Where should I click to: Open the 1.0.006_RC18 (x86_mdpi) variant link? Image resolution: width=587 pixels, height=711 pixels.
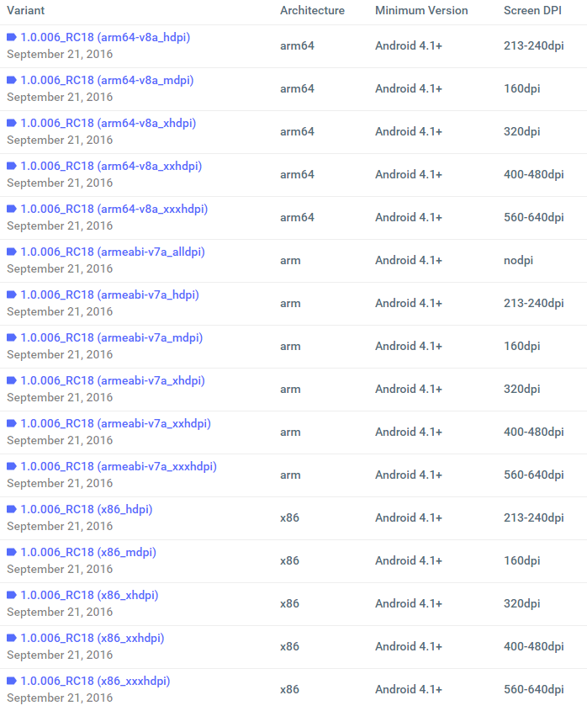(x=88, y=553)
